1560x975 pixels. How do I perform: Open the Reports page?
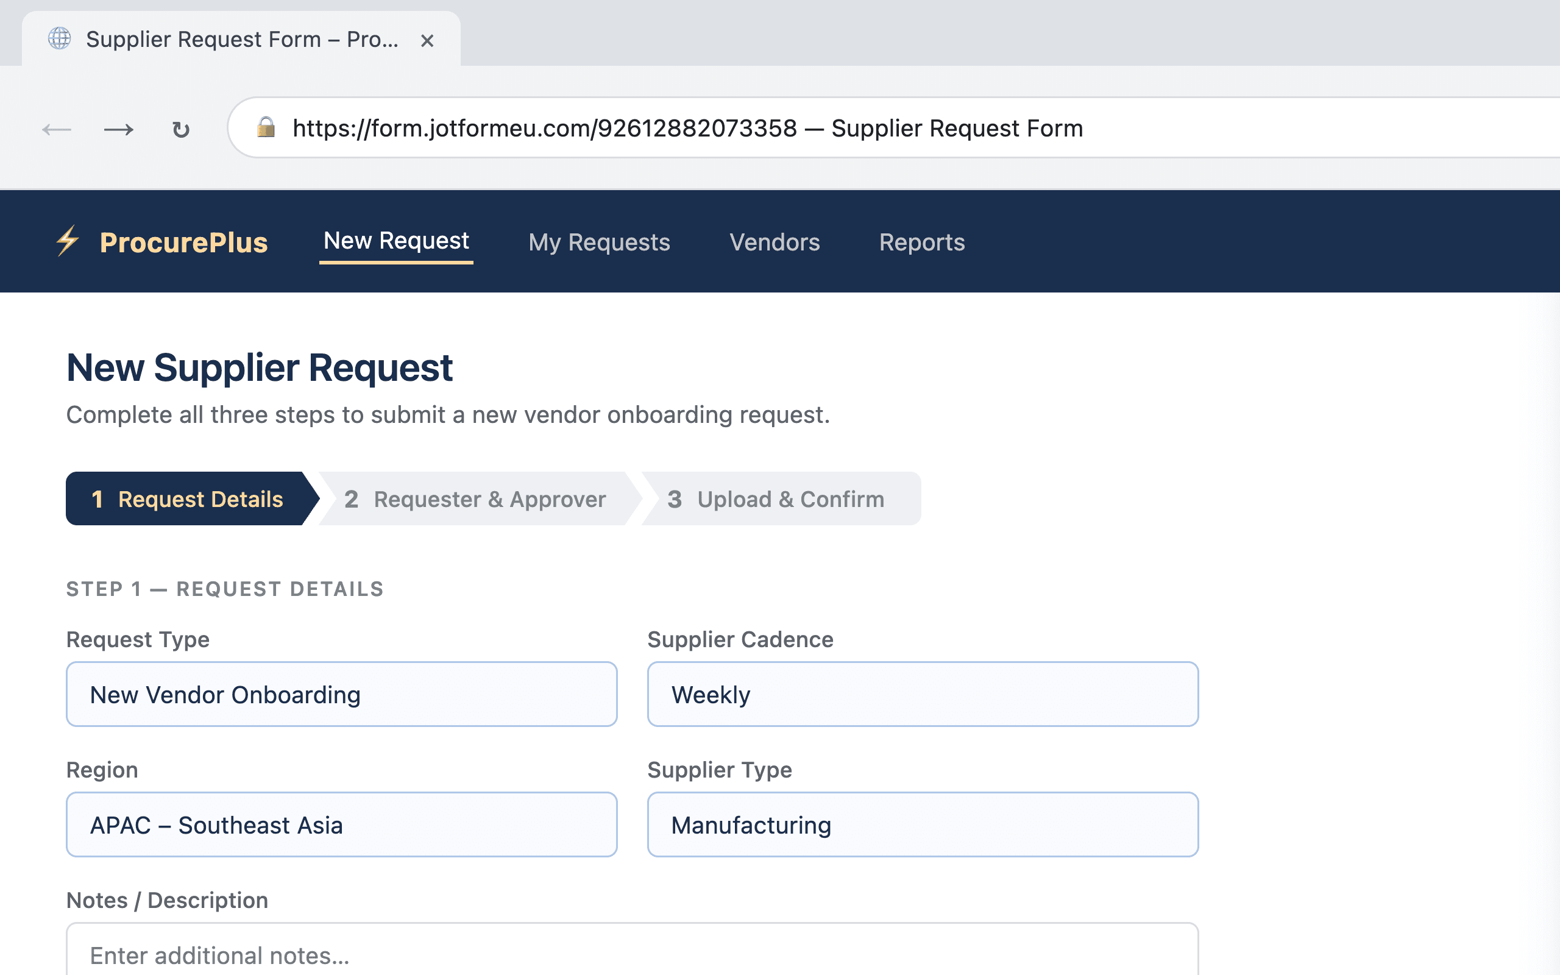tap(922, 242)
